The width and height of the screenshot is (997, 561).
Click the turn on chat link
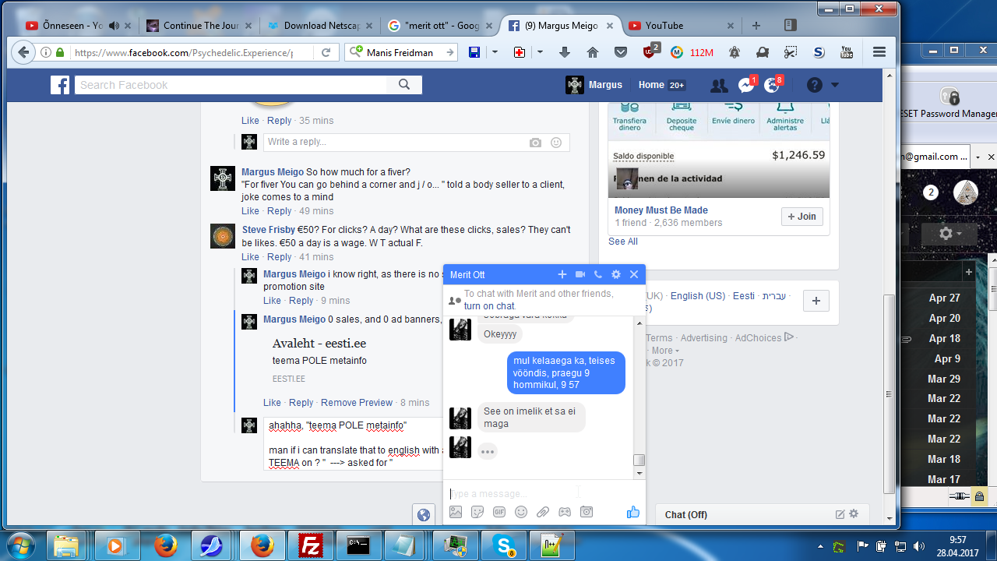490,306
